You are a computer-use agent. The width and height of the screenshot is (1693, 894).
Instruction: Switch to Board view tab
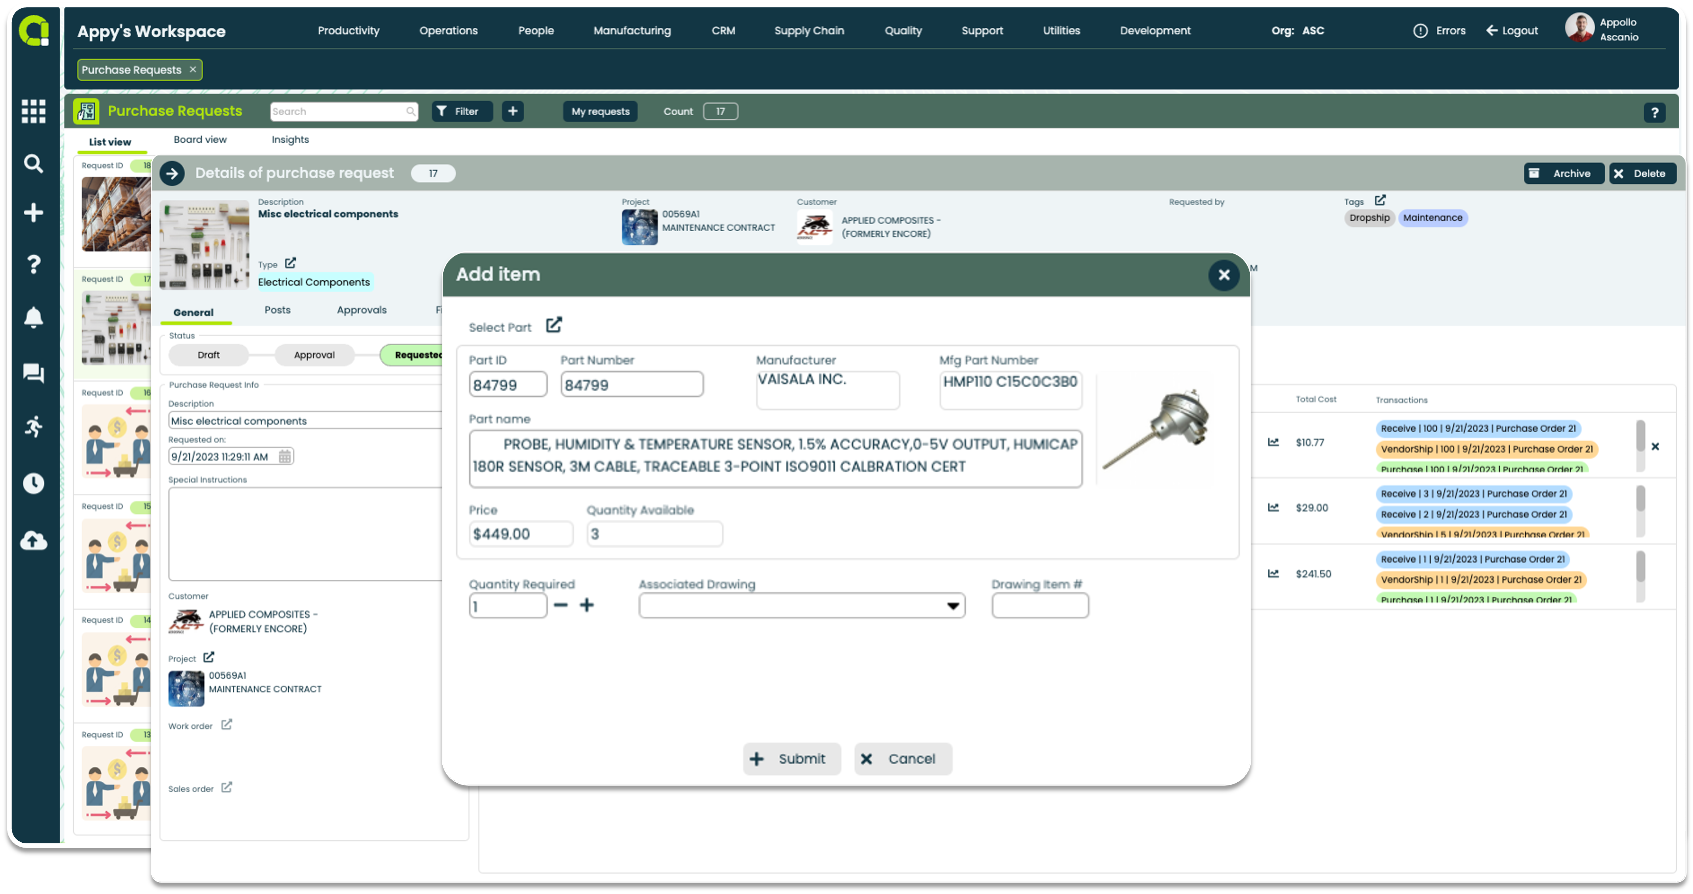tap(200, 139)
